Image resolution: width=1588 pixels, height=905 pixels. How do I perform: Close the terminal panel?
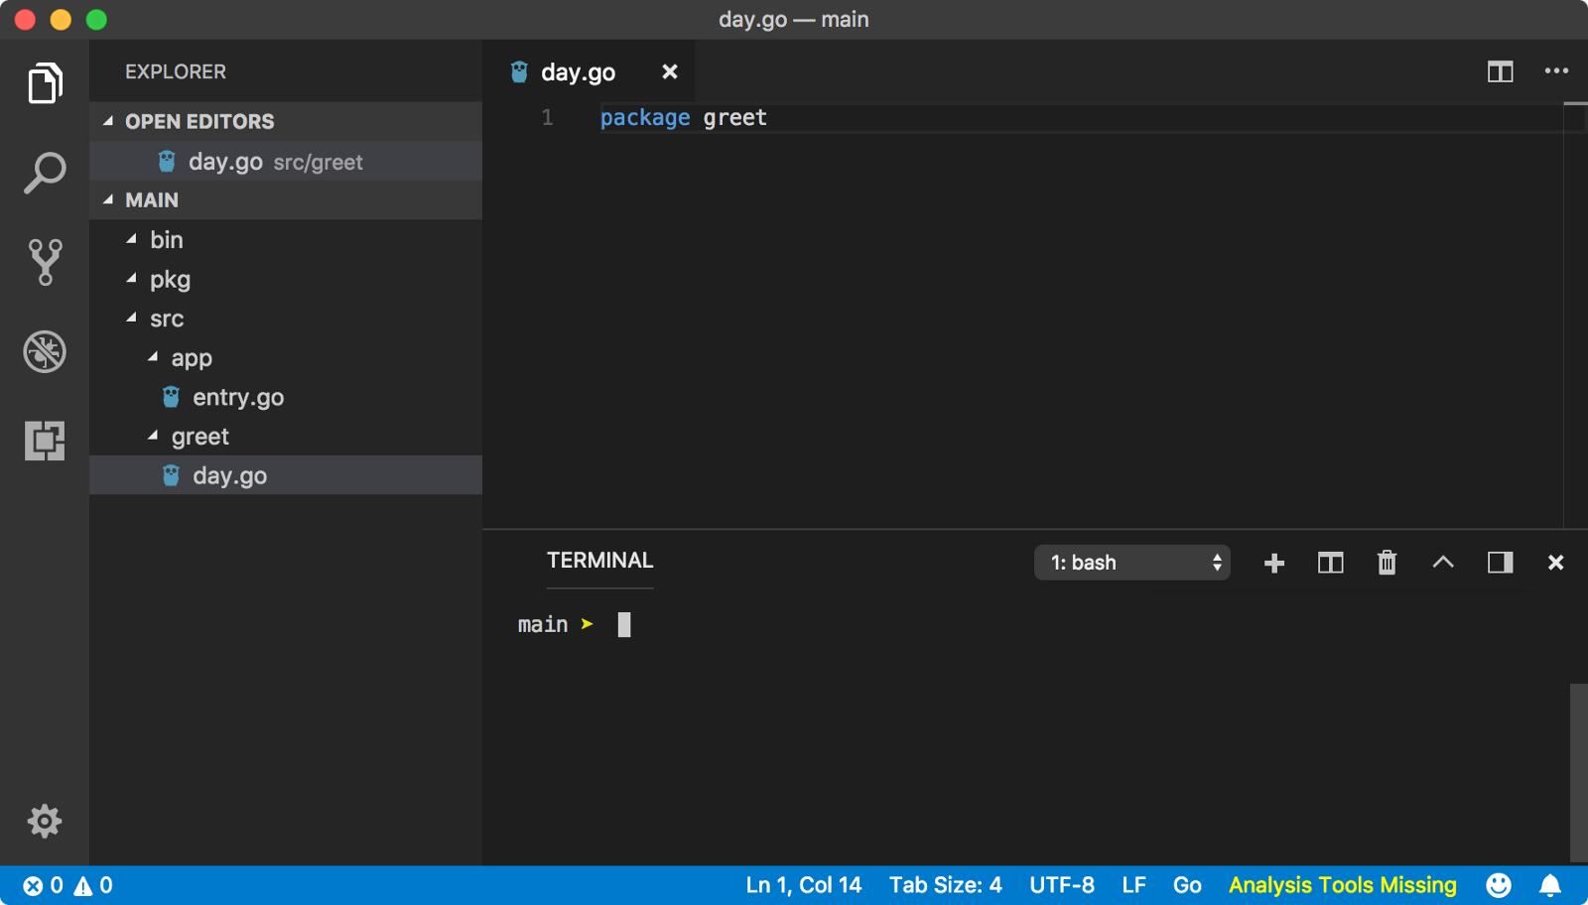point(1555,563)
